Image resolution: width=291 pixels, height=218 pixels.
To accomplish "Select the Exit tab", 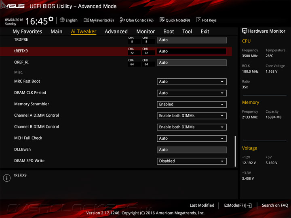I will [205, 31].
